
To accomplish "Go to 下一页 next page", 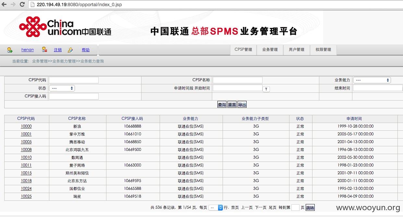I will (261, 208).
